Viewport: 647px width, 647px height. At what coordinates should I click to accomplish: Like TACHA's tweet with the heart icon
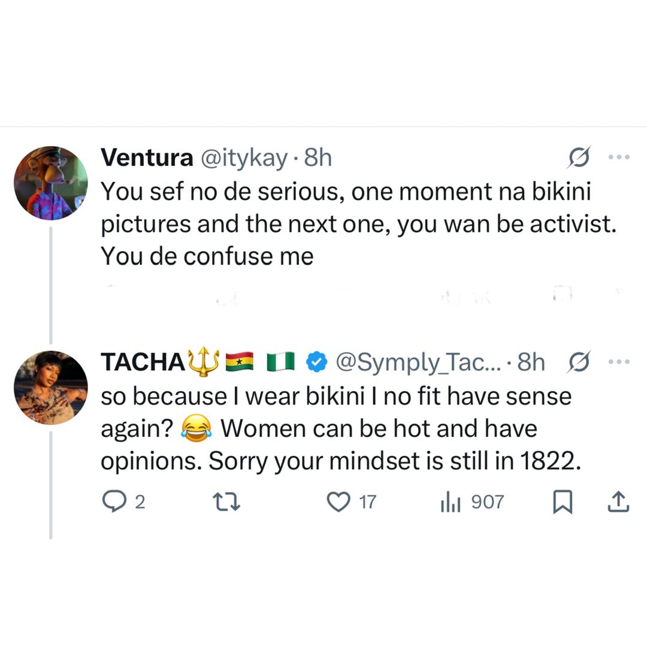[x=338, y=501]
